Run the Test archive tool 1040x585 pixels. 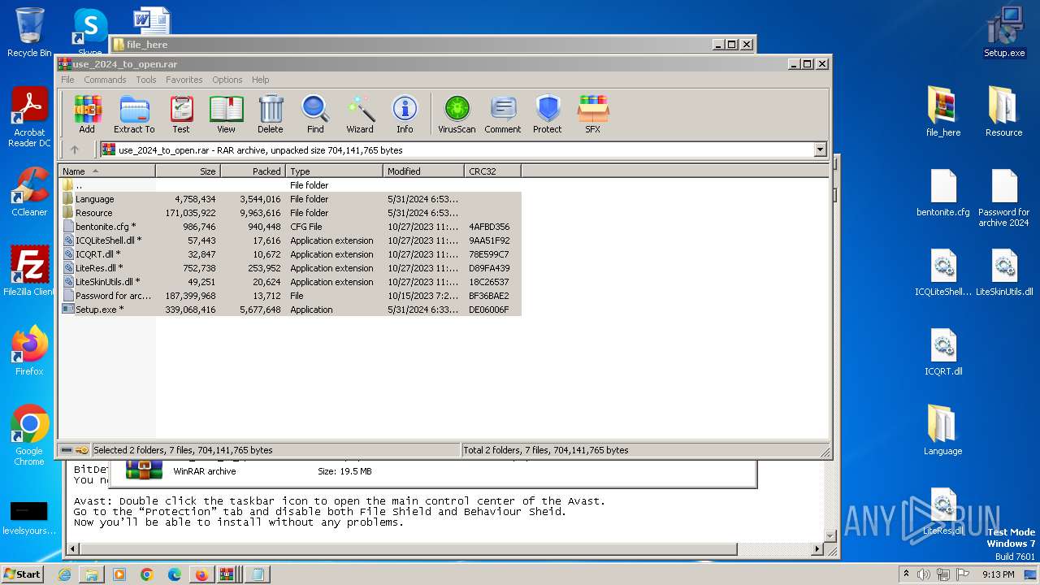coord(181,114)
